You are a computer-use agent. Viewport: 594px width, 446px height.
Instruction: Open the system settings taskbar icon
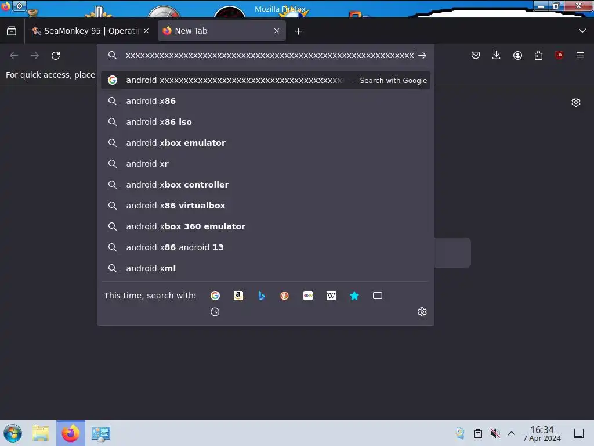(x=101, y=433)
